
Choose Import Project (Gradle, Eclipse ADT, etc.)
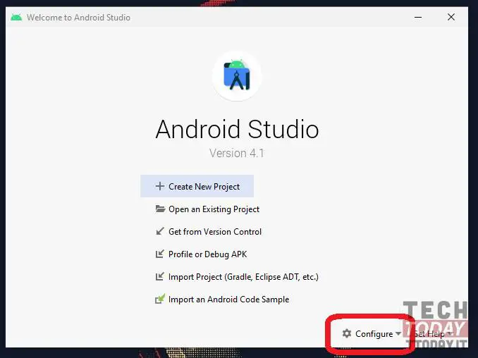pyautogui.click(x=237, y=277)
